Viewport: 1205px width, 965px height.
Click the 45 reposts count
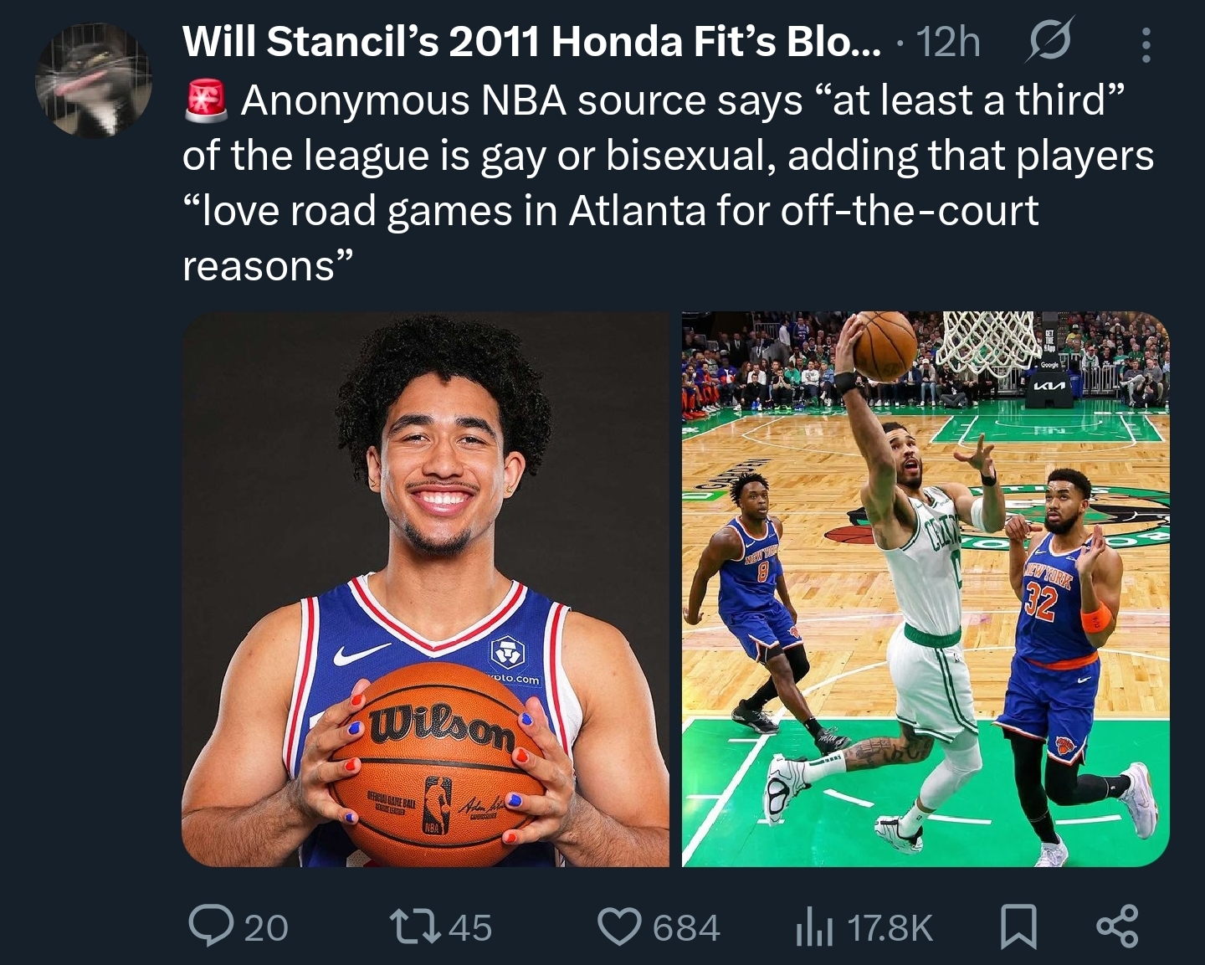(471, 927)
